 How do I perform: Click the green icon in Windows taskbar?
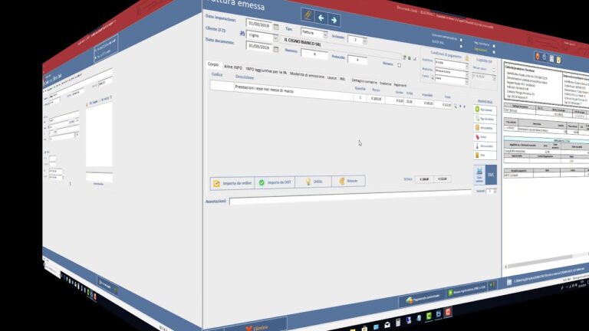pyautogui.click(x=429, y=316)
